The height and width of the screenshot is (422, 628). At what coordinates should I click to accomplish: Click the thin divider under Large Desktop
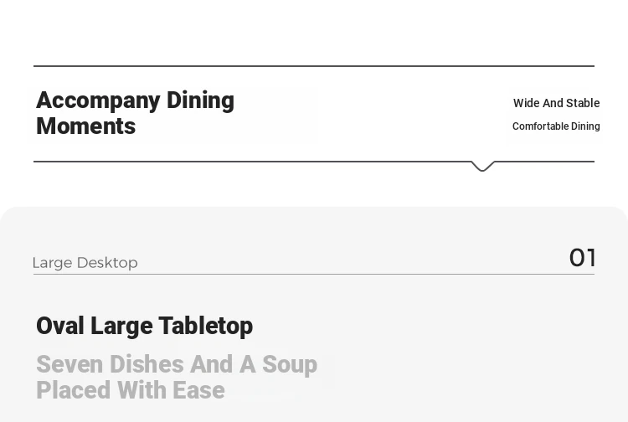tap(314, 275)
